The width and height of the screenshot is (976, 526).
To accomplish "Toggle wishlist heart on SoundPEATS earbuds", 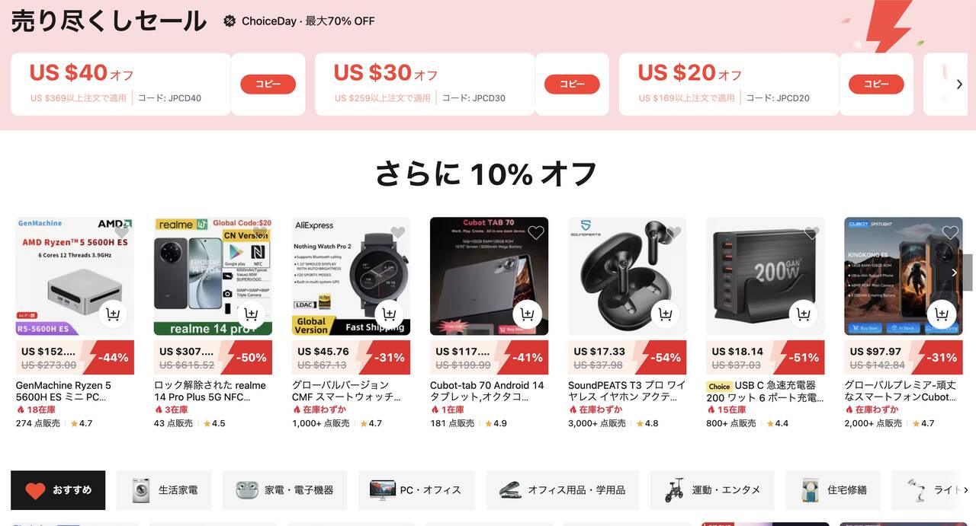I will click(x=673, y=232).
